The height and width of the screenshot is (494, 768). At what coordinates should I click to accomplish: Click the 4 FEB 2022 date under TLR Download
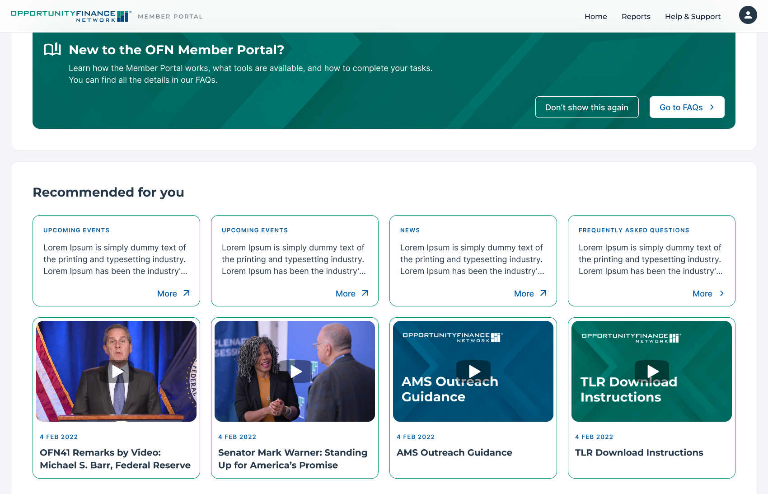coord(594,437)
